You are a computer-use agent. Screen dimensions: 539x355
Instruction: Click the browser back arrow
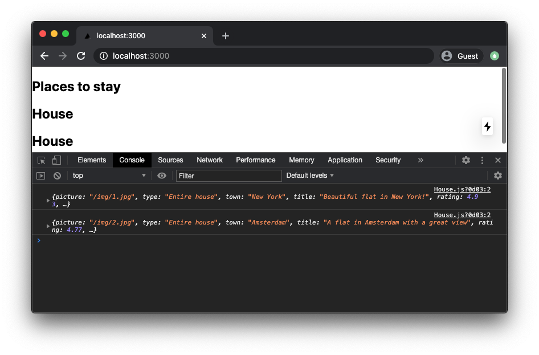(44, 56)
